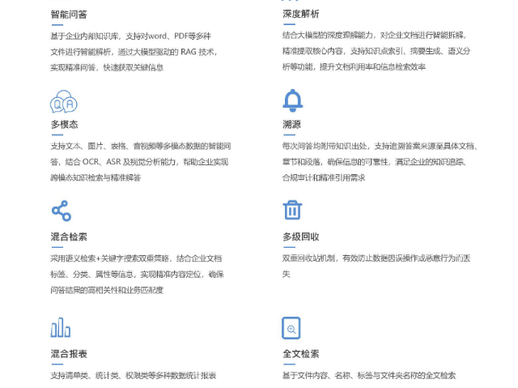
Task: Click the line starting 采用语义检索+关键字搜索
Action: [x=136, y=258]
